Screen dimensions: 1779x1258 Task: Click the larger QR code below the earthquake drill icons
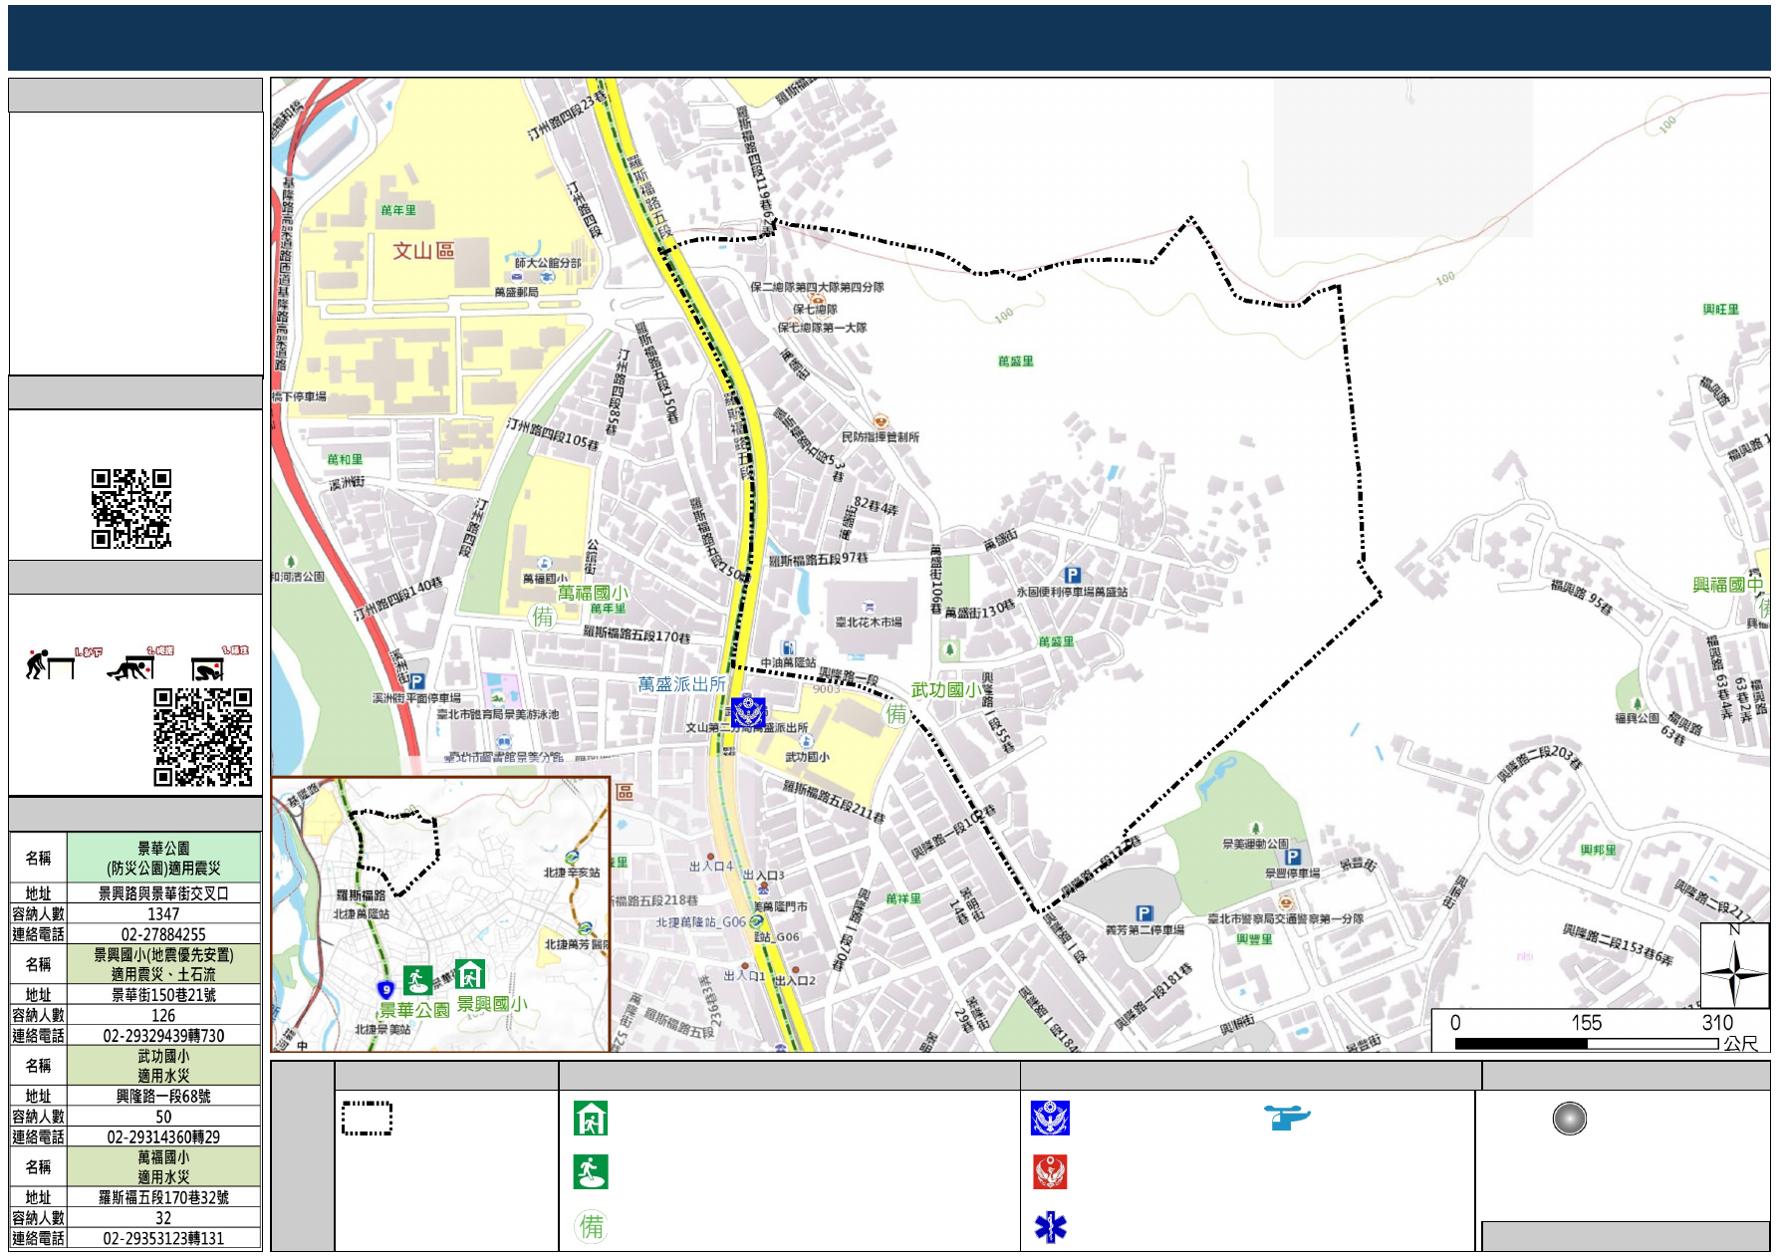(x=203, y=737)
